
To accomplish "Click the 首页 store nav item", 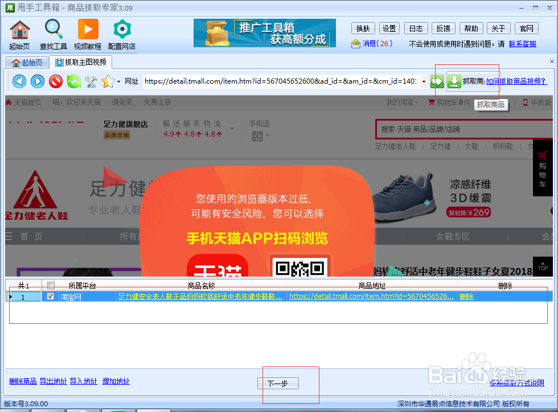I will point(31,237).
